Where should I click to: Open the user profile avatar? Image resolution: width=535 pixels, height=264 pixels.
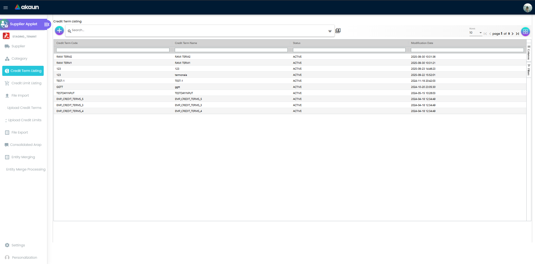click(x=527, y=8)
